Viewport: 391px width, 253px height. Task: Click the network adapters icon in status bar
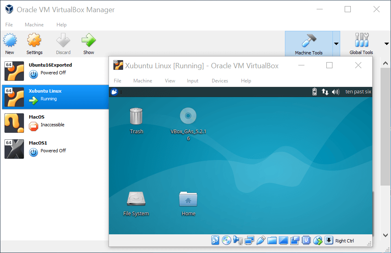(x=249, y=240)
